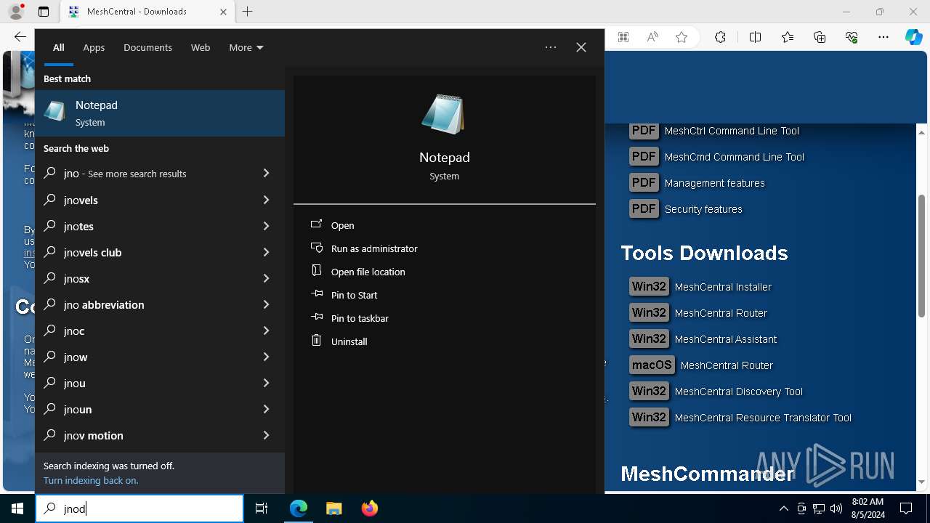Open Task View on the taskbar
This screenshot has width=930, height=523.
tap(262, 508)
